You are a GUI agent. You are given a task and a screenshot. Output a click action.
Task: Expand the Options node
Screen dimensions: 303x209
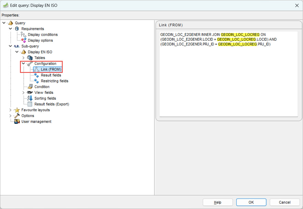coord(10,116)
